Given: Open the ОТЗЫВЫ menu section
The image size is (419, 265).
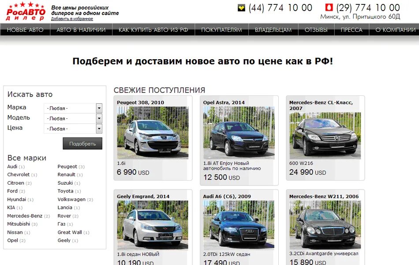Looking at the screenshot, I should (316, 30).
